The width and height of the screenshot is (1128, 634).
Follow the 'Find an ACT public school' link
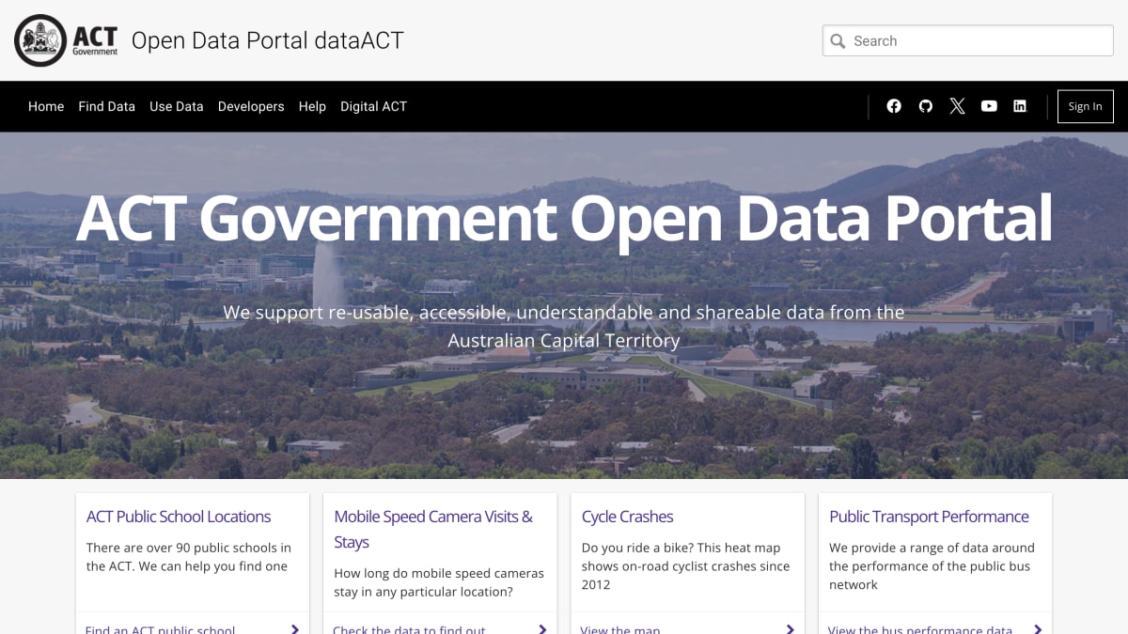point(160,628)
